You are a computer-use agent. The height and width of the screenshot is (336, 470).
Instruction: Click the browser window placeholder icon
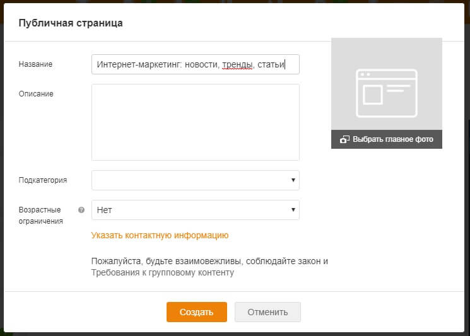(x=386, y=93)
